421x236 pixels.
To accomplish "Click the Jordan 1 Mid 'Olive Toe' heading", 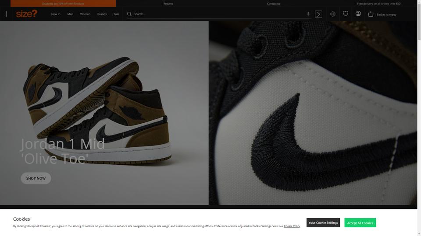I will point(62,151).
